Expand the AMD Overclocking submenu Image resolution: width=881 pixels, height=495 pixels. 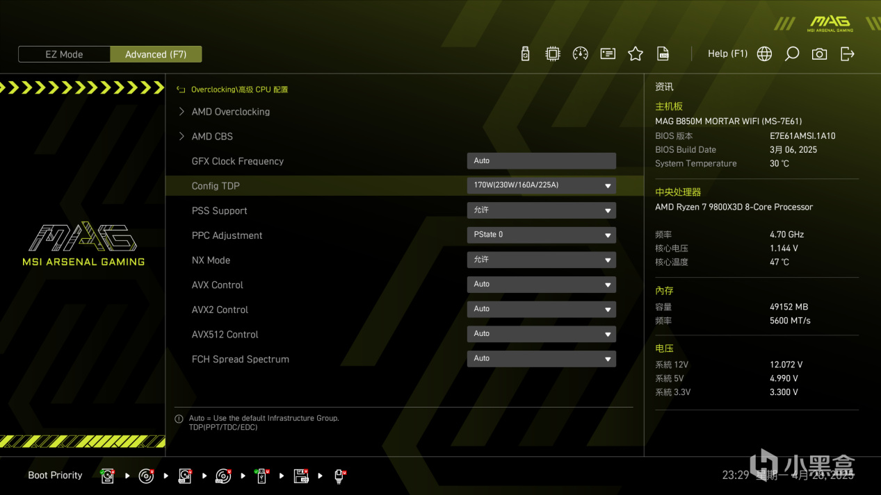point(231,112)
